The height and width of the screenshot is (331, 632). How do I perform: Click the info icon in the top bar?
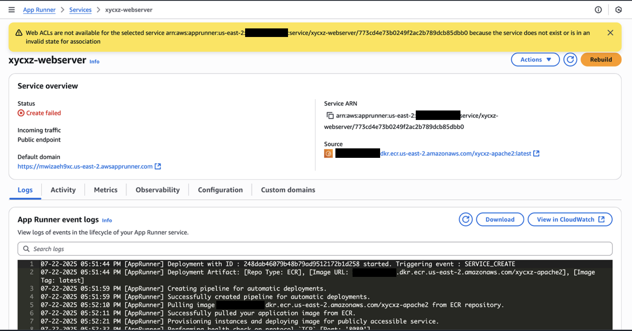pos(598,9)
